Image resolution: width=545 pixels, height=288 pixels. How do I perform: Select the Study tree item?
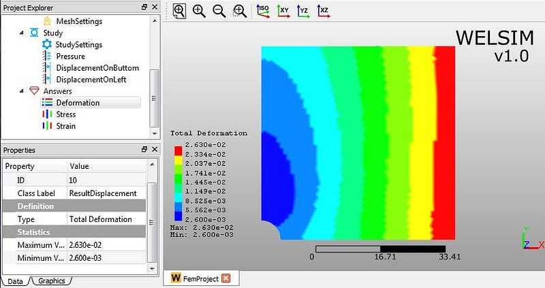(53, 33)
